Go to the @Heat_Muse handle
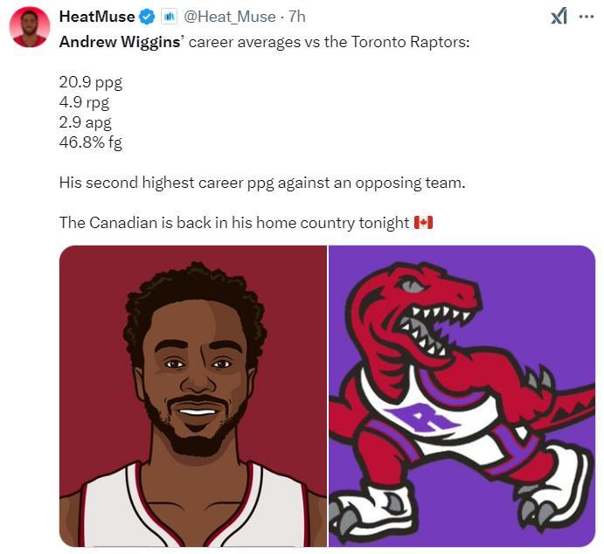This screenshot has width=604, height=554. point(229,17)
